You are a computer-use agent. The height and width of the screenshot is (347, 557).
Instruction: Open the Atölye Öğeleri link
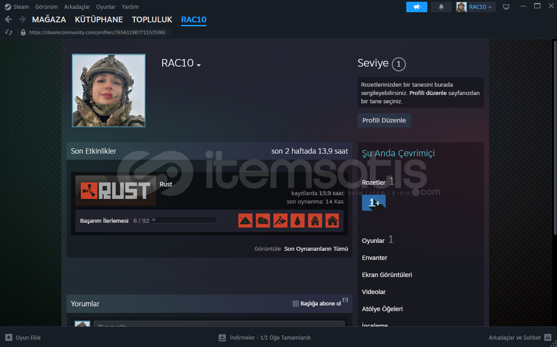click(382, 309)
